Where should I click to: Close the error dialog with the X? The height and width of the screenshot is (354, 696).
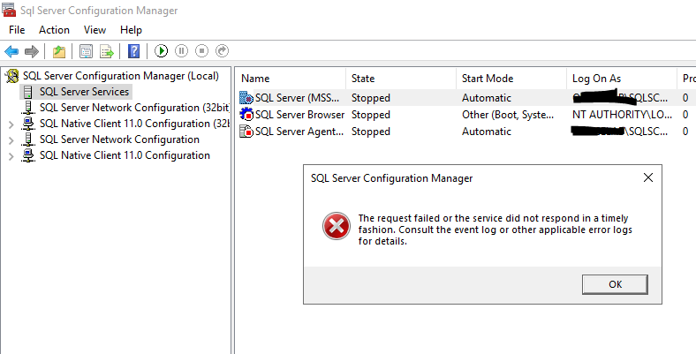point(648,178)
